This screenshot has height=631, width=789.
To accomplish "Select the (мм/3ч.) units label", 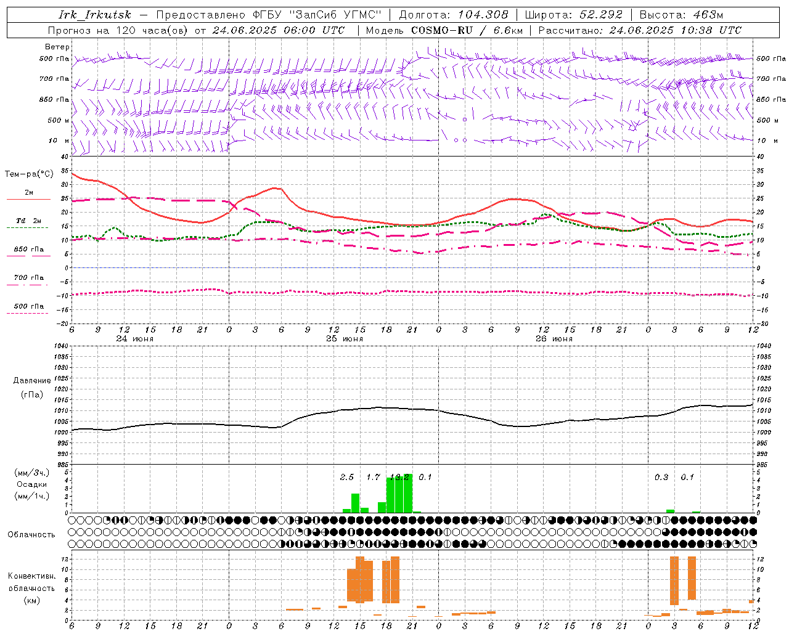I will (x=32, y=473).
